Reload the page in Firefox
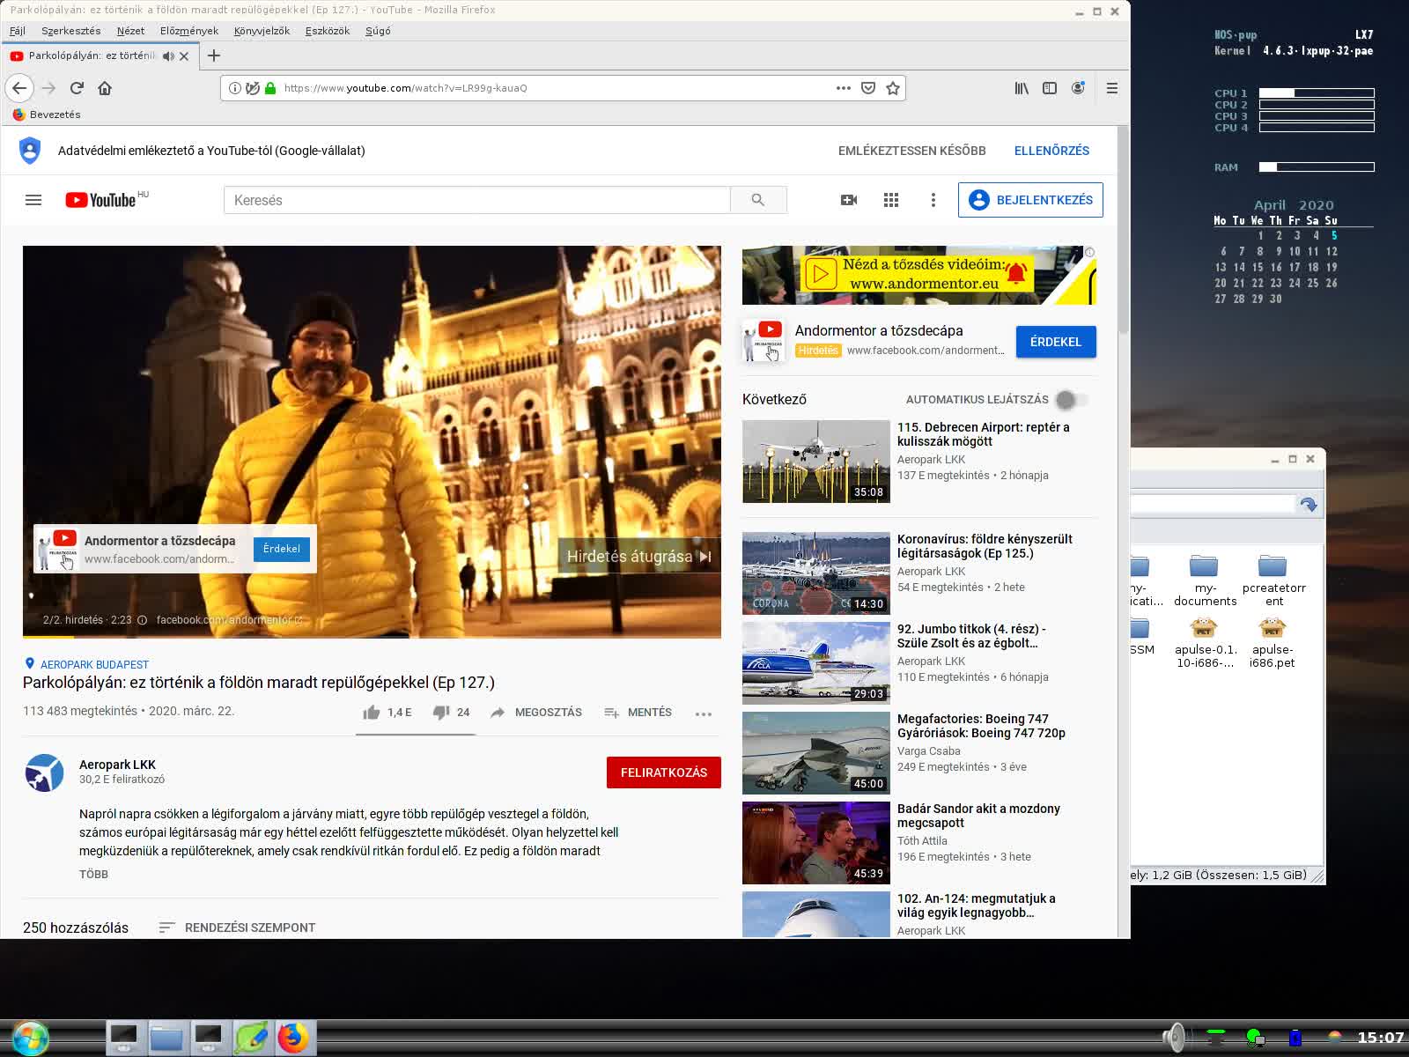The width and height of the screenshot is (1409, 1057). click(77, 88)
